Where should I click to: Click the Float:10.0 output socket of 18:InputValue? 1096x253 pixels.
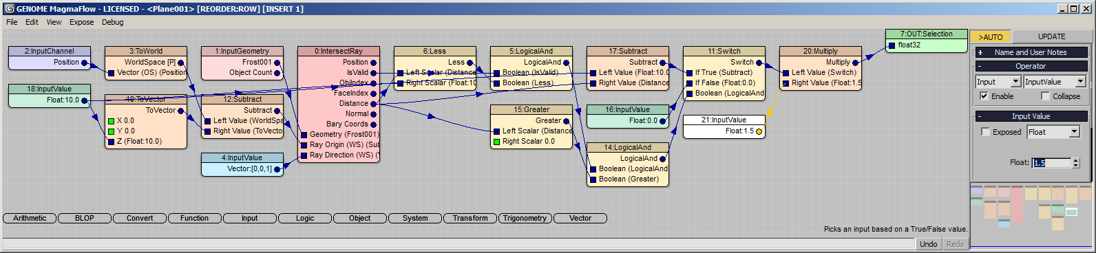coord(85,100)
